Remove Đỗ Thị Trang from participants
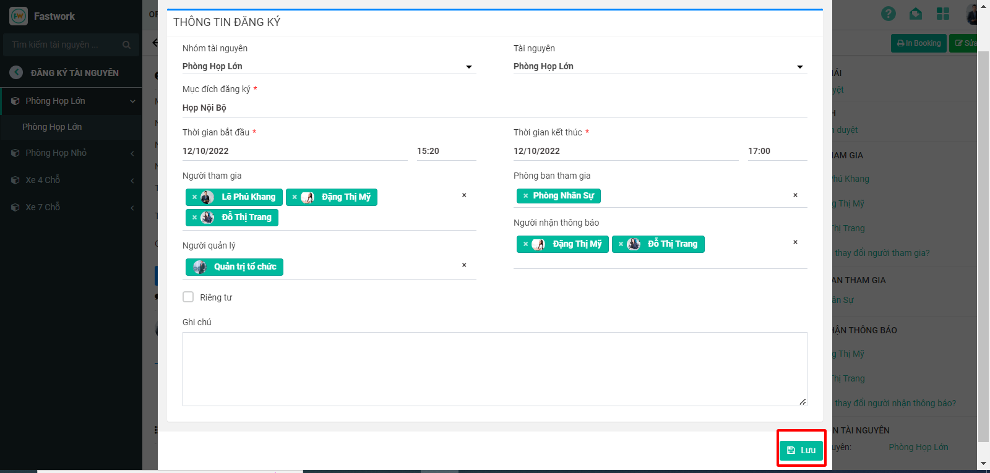The height and width of the screenshot is (473, 990). [194, 218]
